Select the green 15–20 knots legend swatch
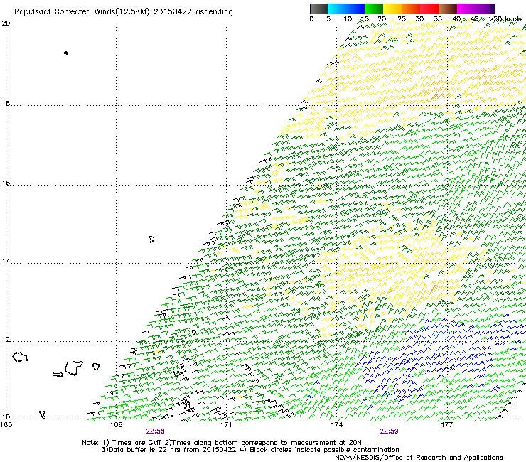The height and width of the screenshot is (462, 526). (374, 9)
